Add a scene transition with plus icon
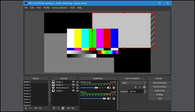 click(x=136, y=87)
